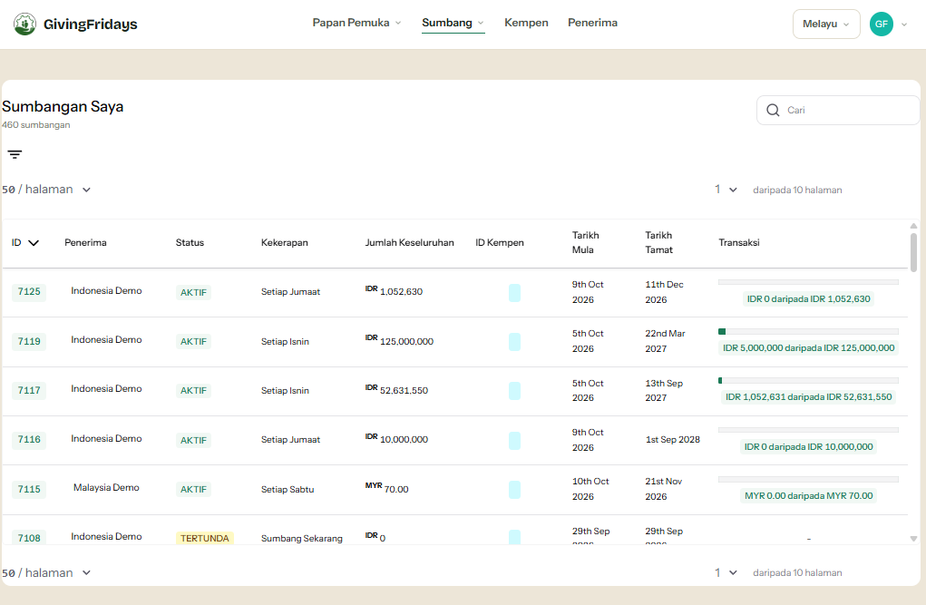
Task: Go to the Kempen tab
Action: (x=526, y=23)
